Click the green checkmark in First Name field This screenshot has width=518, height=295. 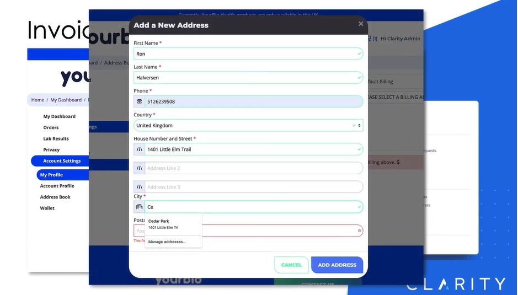[x=359, y=54]
